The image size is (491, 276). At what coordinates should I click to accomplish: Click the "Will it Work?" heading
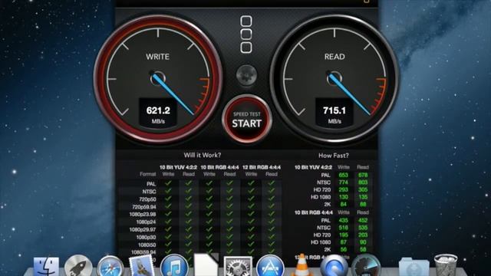click(x=203, y=155)
